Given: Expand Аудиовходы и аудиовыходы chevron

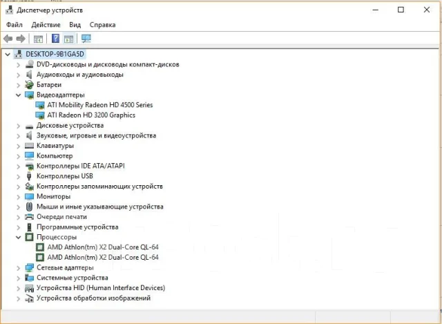Looking at the screenshot, I should point(19,75).
